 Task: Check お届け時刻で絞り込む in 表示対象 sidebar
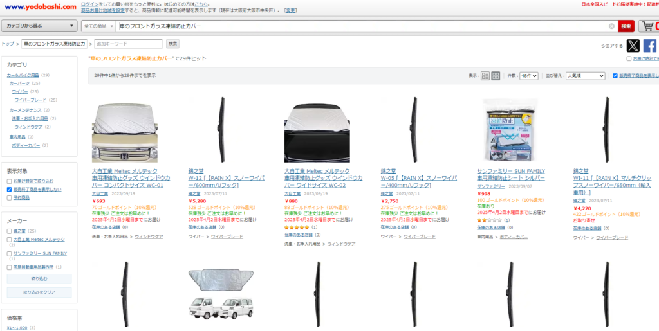[9, 181]
